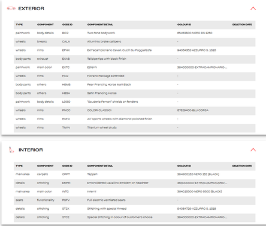Collapse the INTERIOR section using its chevron
Screen dimensions: 266x226
tap(253, 149)
